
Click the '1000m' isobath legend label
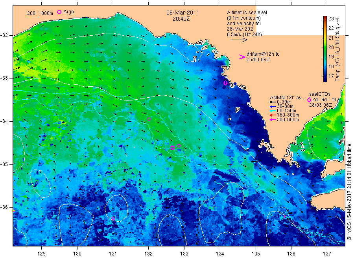point(46,13)
